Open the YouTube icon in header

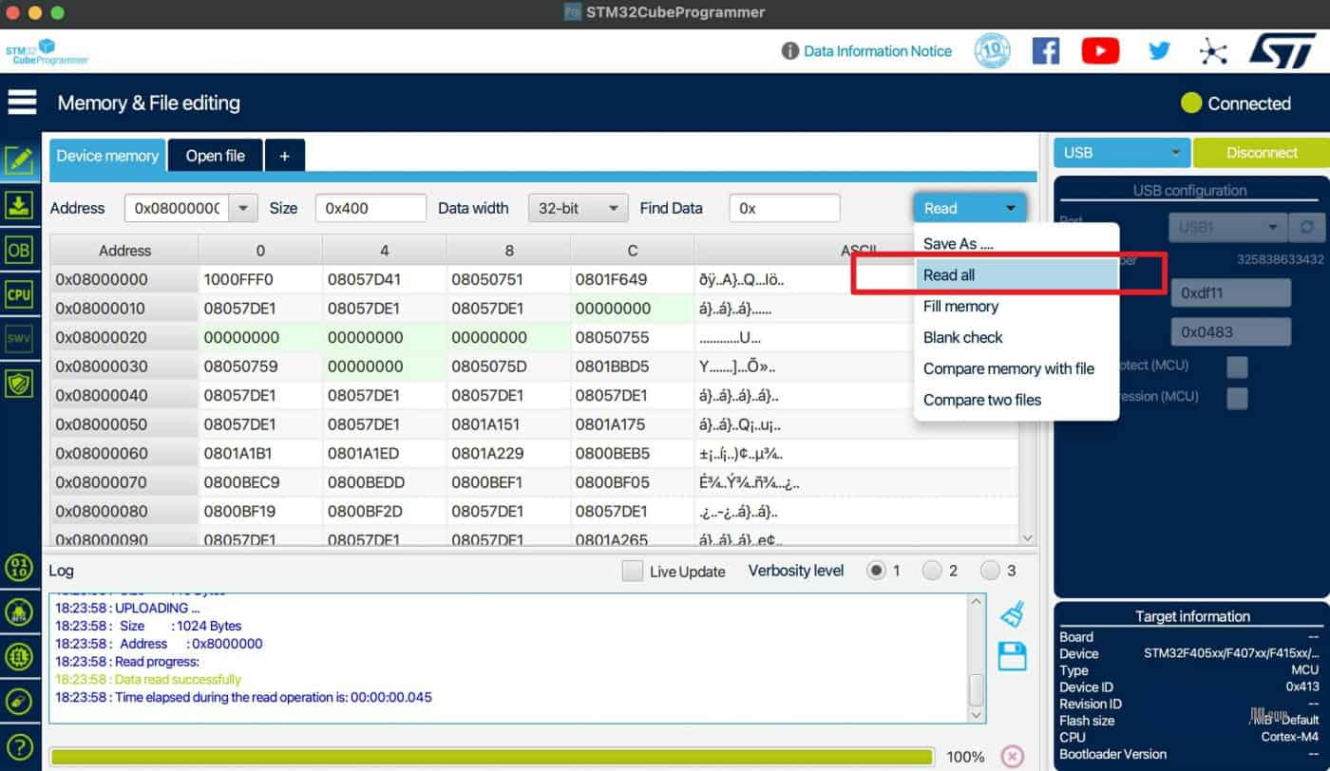pos(1100,50)
